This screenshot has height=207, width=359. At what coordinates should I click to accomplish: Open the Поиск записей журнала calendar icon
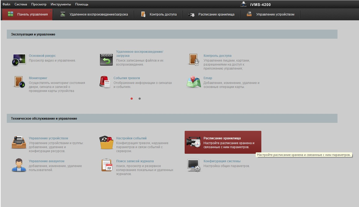[x=106, y=165]
